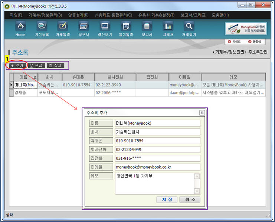The width and height of the screenshot is (275, 222).
Task: Select the 머니북(Mo... name cell
Action: tap(26, 85)
